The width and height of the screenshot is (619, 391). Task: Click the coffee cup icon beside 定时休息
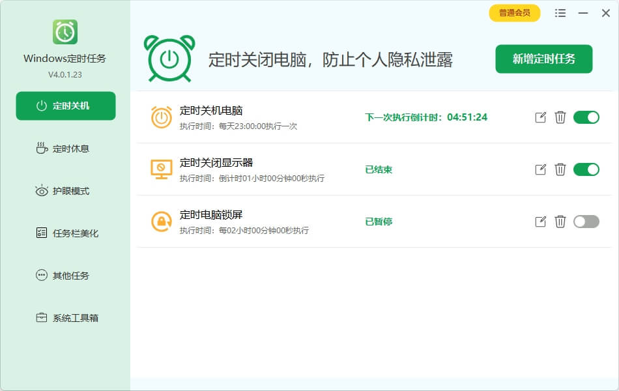[42, 148]
